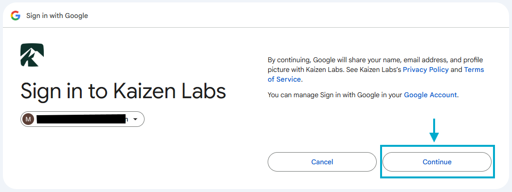The height and width of the screenshot is (192, 512).
Task: Click the account selector dropdown arrow
Action: [x=135, y=120]
